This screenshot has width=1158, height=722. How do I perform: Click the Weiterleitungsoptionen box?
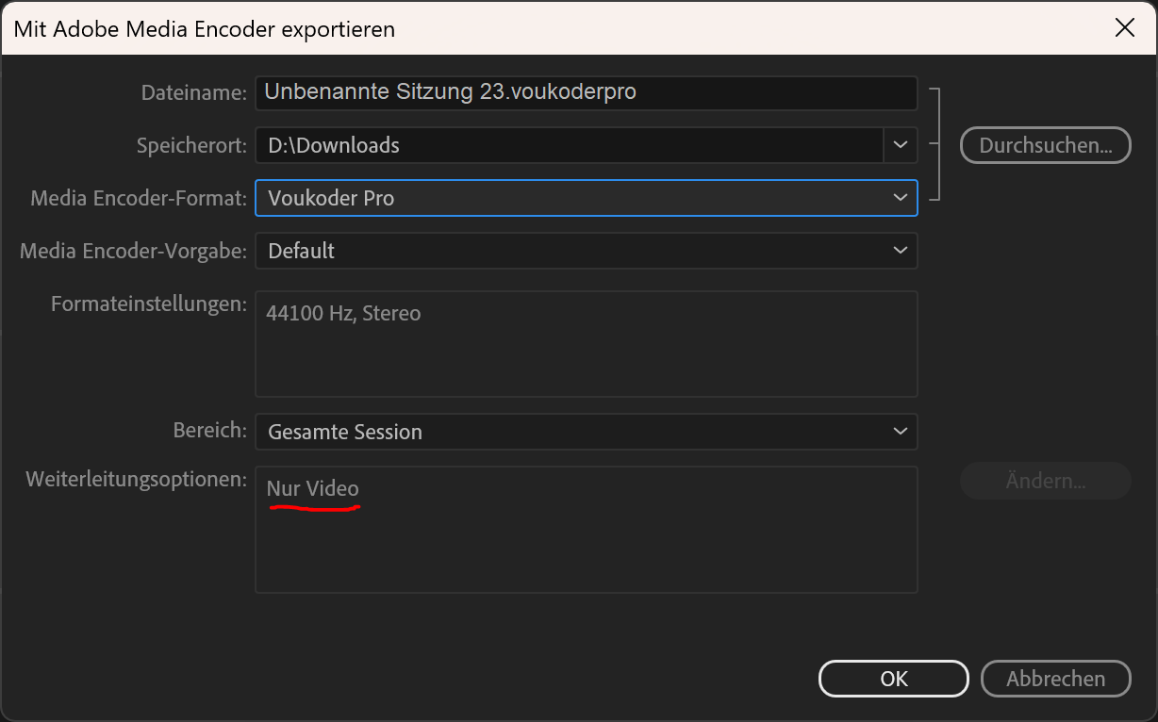point(586,530)
